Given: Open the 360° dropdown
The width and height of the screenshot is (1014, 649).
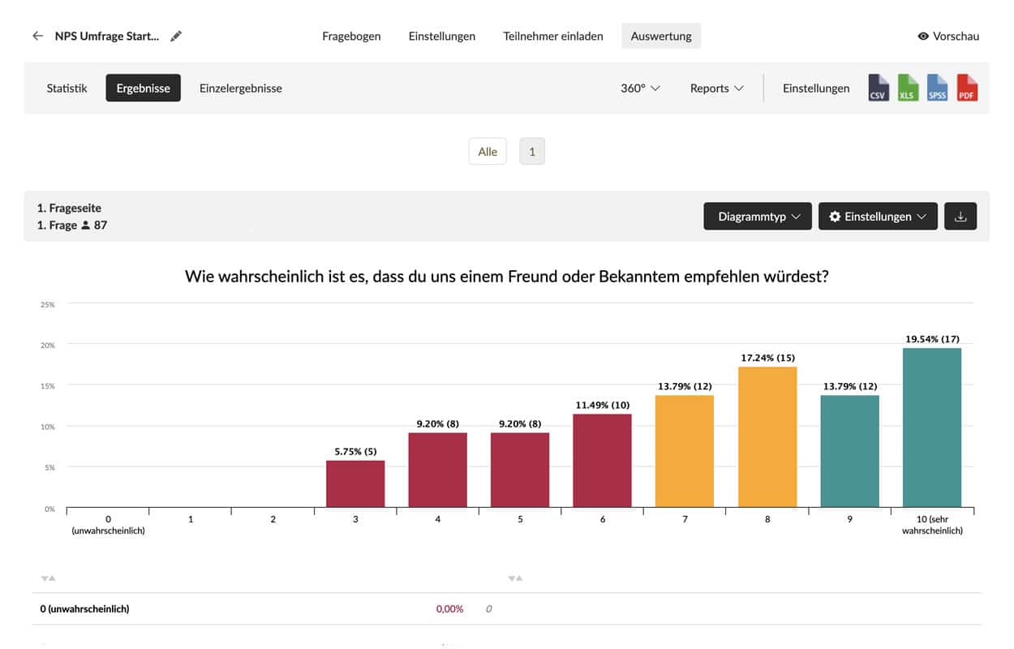Looking at the screenshot, I should (x=640, y=88).
